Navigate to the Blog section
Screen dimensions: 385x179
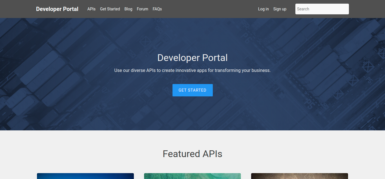click(x=128, y=9)
